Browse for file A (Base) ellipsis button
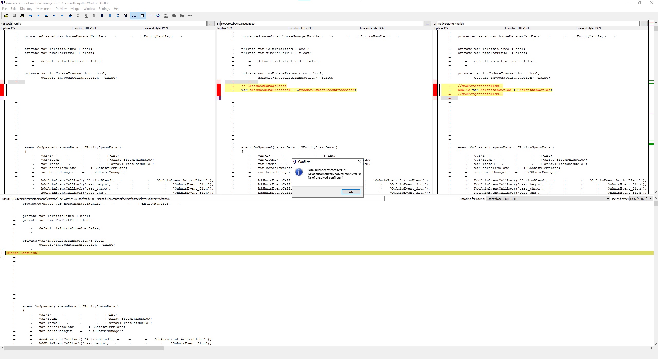 (211, 24)
